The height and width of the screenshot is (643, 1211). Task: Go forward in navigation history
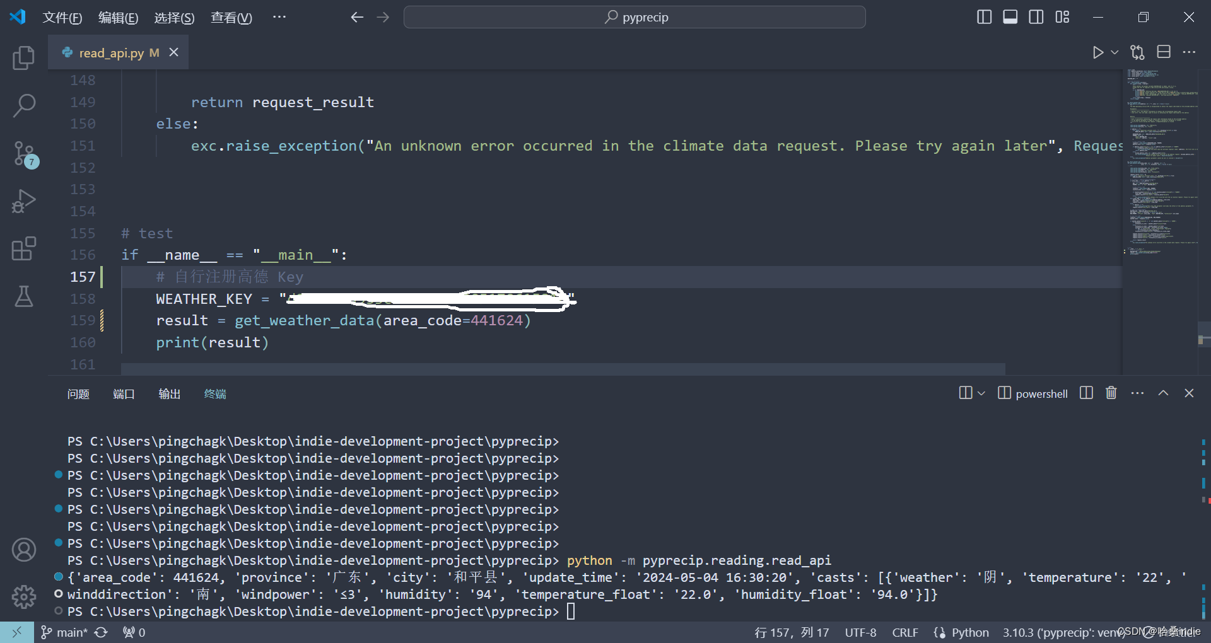point(383,17)
